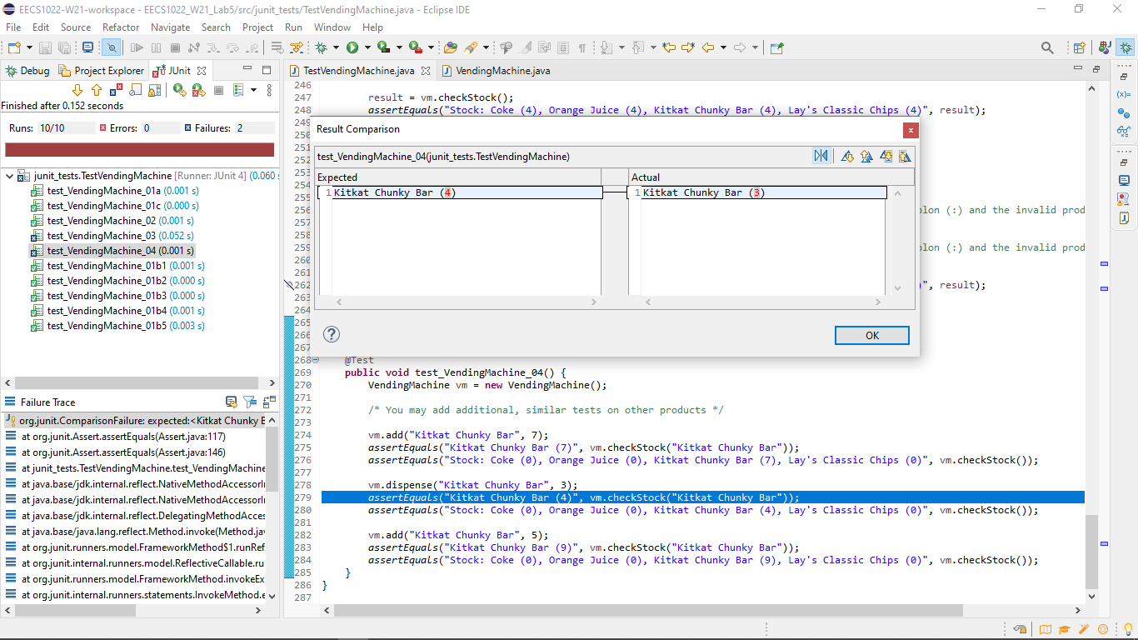Open dropdown arrow next to Run button
This screenshot has width=1138, height=640.
pyautogui.click(x=367, y=48)
